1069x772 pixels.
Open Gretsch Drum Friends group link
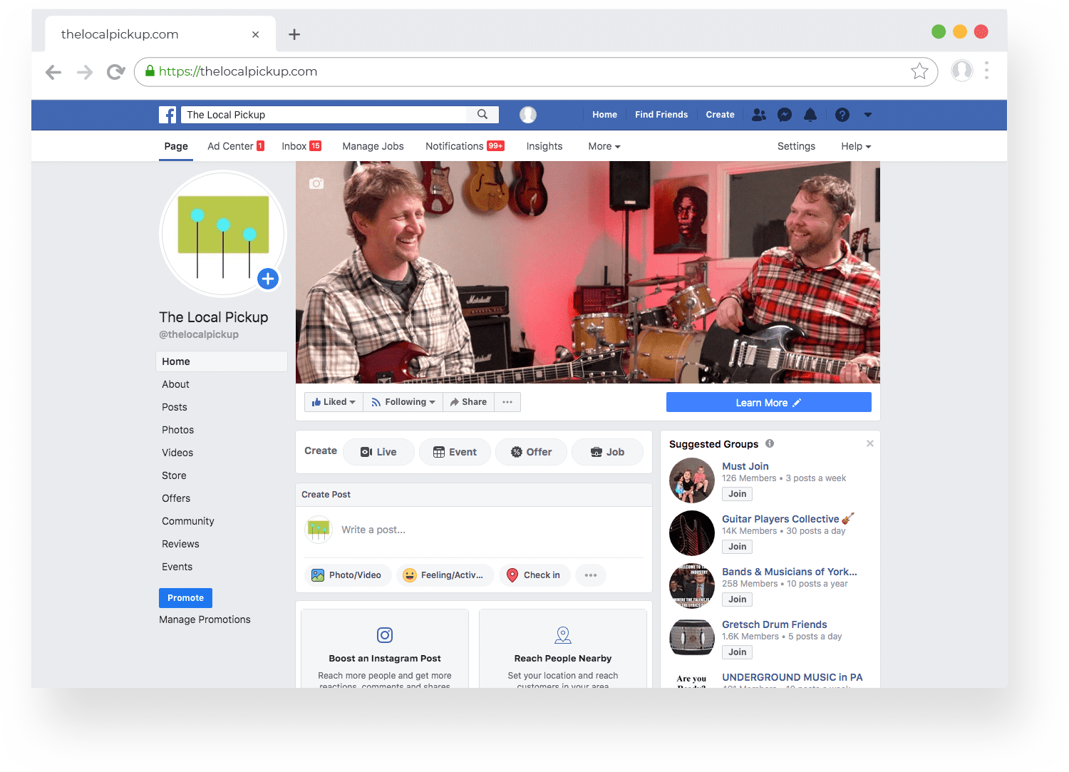[774, 624]
